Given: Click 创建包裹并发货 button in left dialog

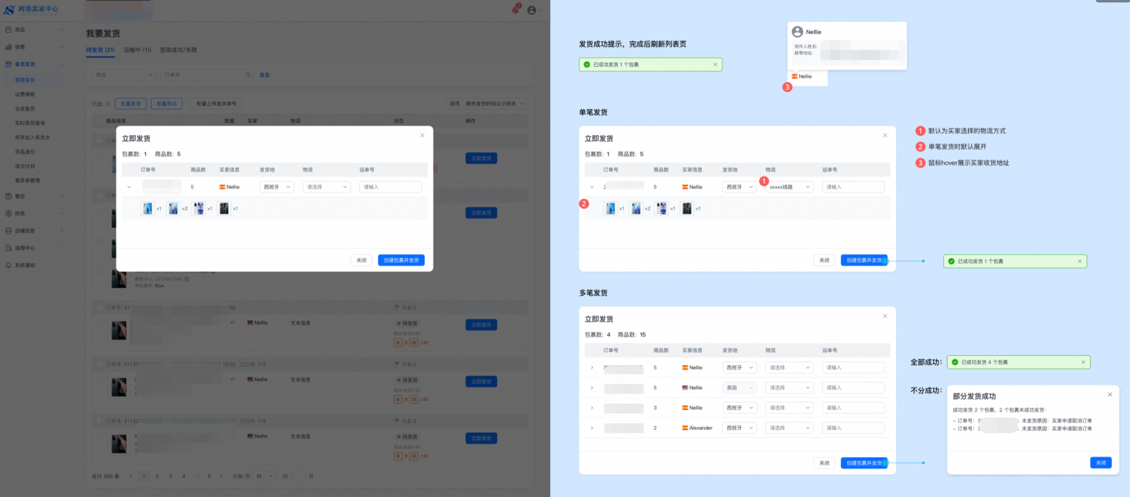Looking at the screenshot, I should pyautogui.click(x=401, y=260).
